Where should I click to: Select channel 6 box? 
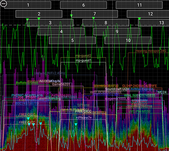pos(83,5)
